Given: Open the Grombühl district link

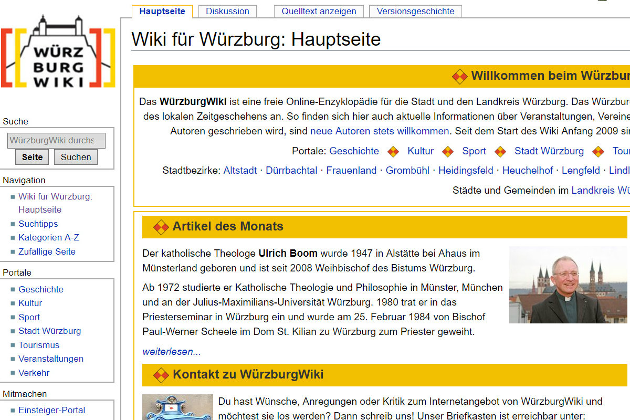Looking at the screenshot, I should (x=407, y=170).
